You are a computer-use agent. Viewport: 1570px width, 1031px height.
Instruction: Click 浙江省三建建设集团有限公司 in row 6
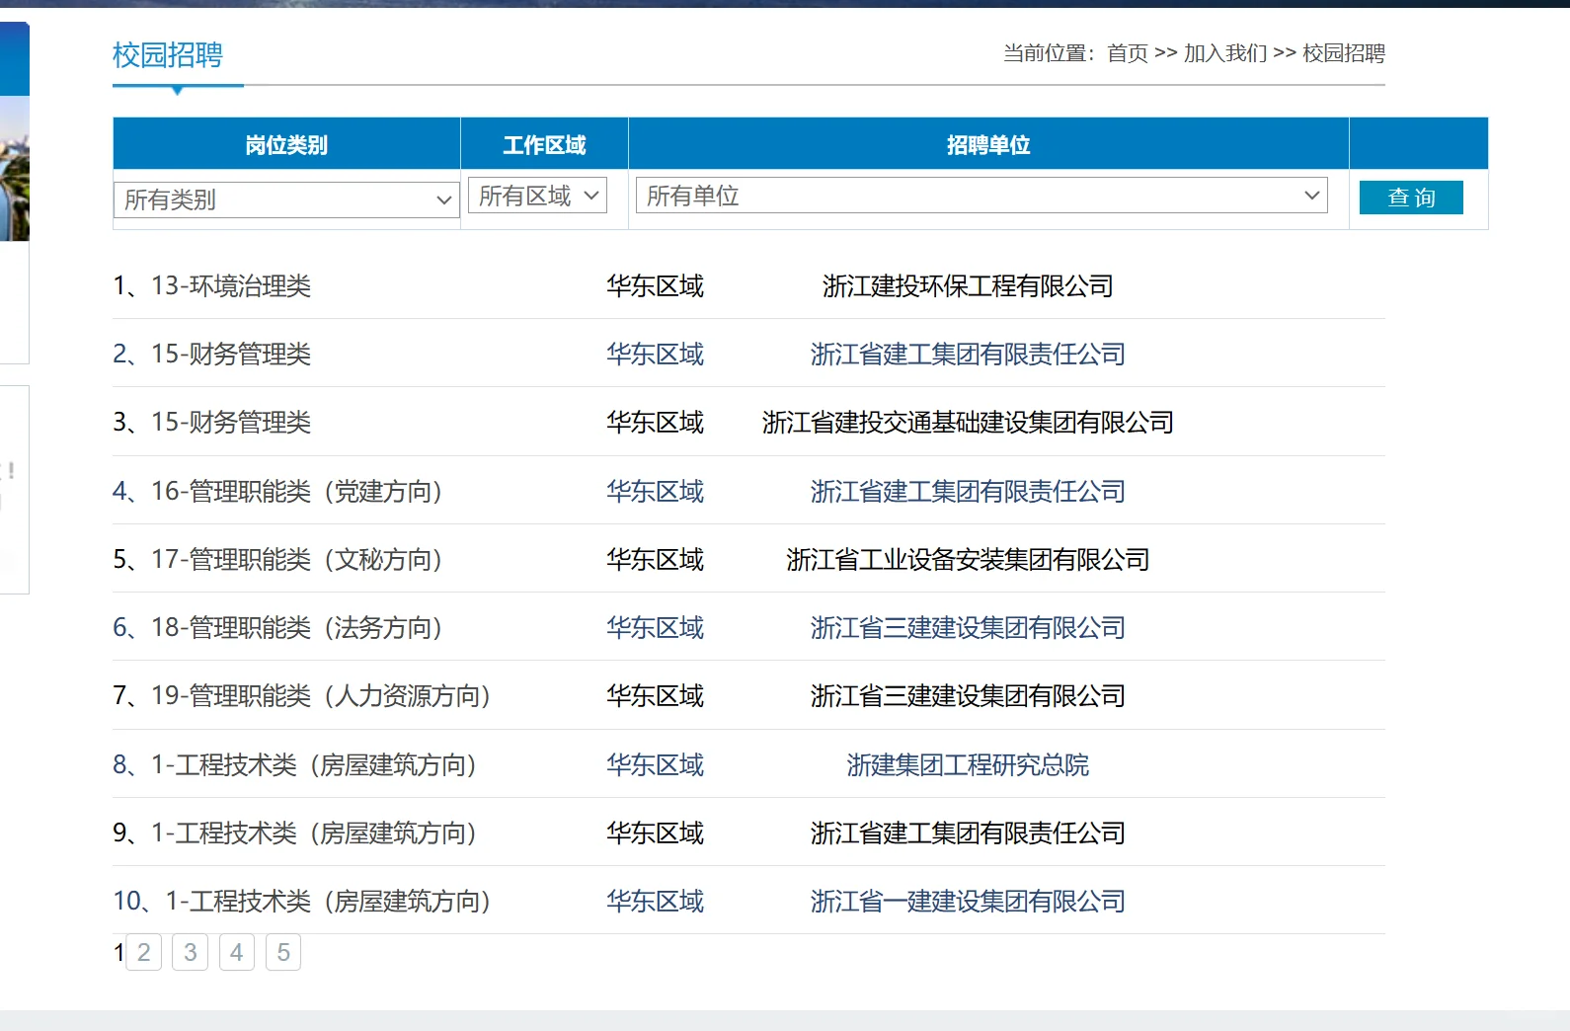click(x=968, y=628)
